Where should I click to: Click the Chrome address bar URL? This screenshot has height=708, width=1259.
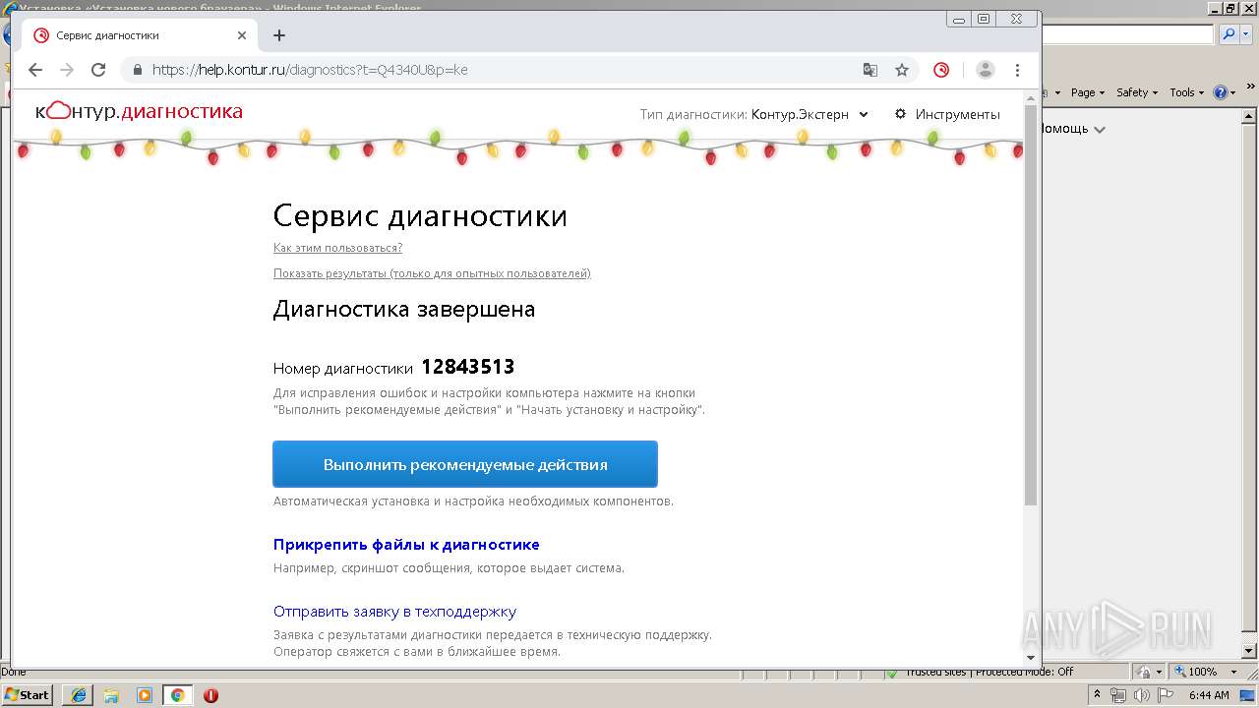[x=310, y=70]
